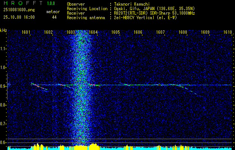This screenshot has width=235, height=150.
Task: Click the HROFFT title text
Action: pyautogui.click(x=23, y=3)
